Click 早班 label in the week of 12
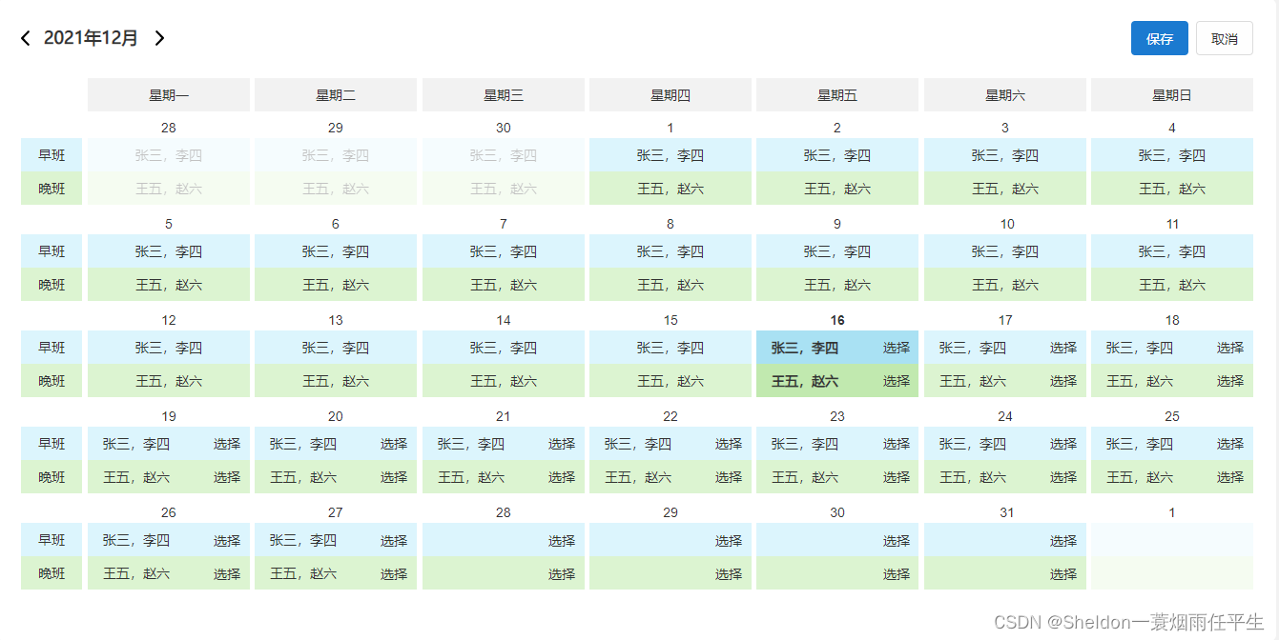 point(52,348)
